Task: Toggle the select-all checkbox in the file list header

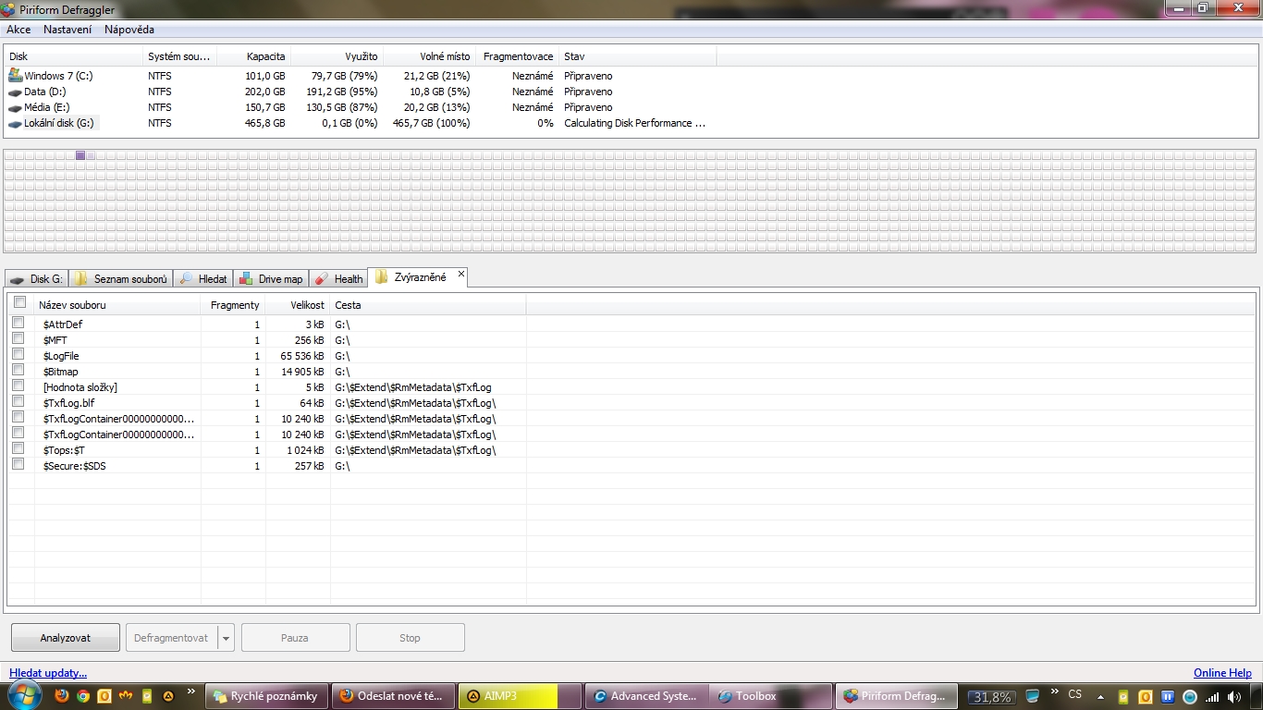Action: point(19,303)
